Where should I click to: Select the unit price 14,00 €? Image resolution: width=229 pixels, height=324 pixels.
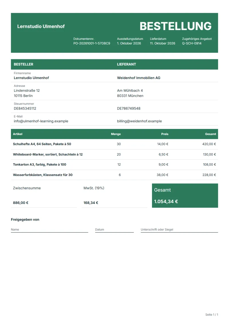click(x=163, y=144)
